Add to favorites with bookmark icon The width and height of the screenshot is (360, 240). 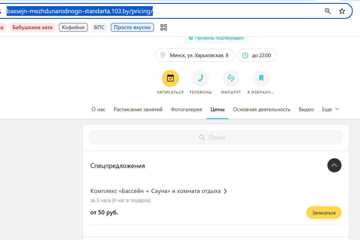(x=261, y=79)
